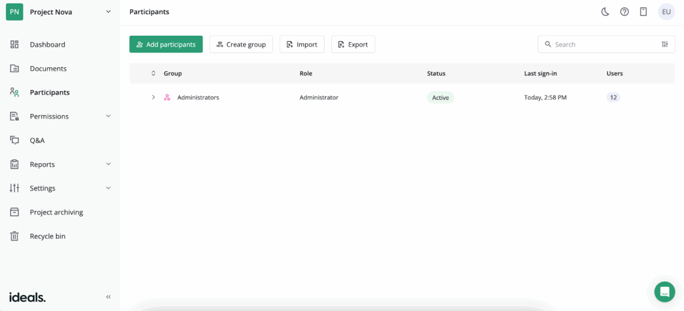Open the Project Nova dropdown
The width and height of the screenshot is (684, 311).
108,12
